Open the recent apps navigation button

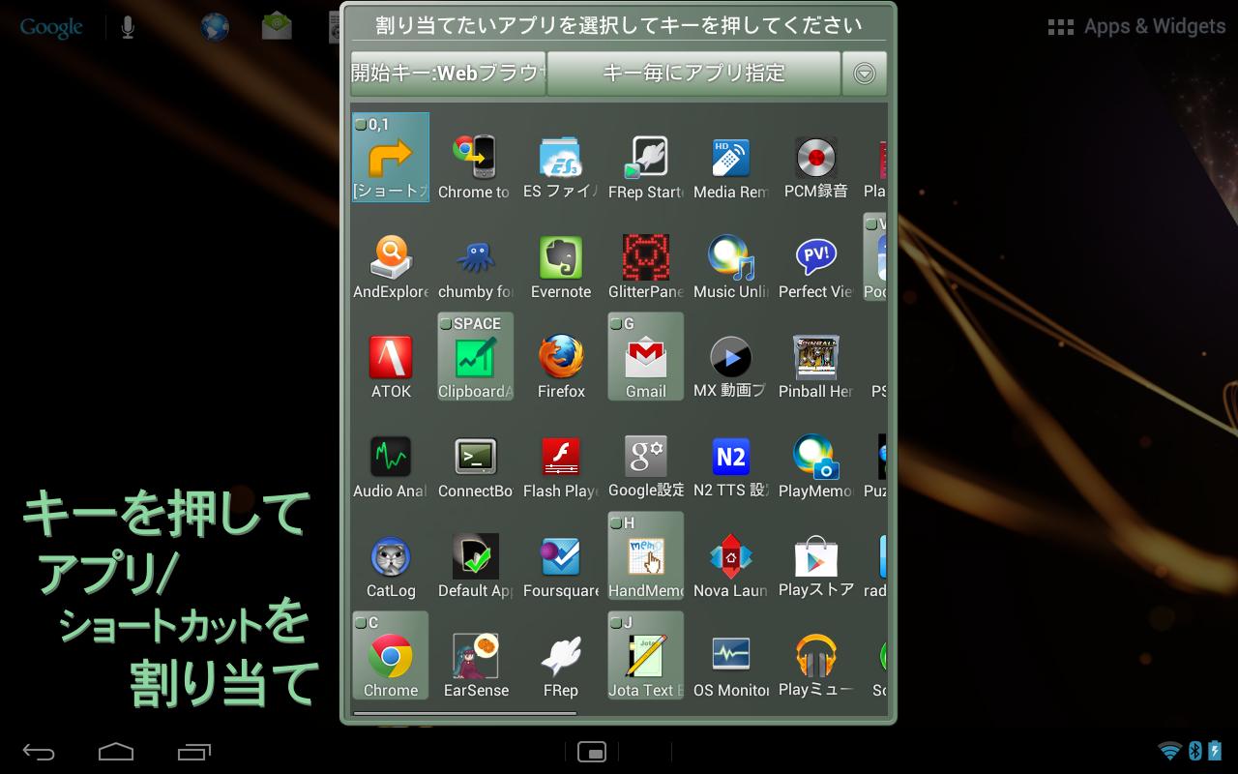(x=194, y=751)
